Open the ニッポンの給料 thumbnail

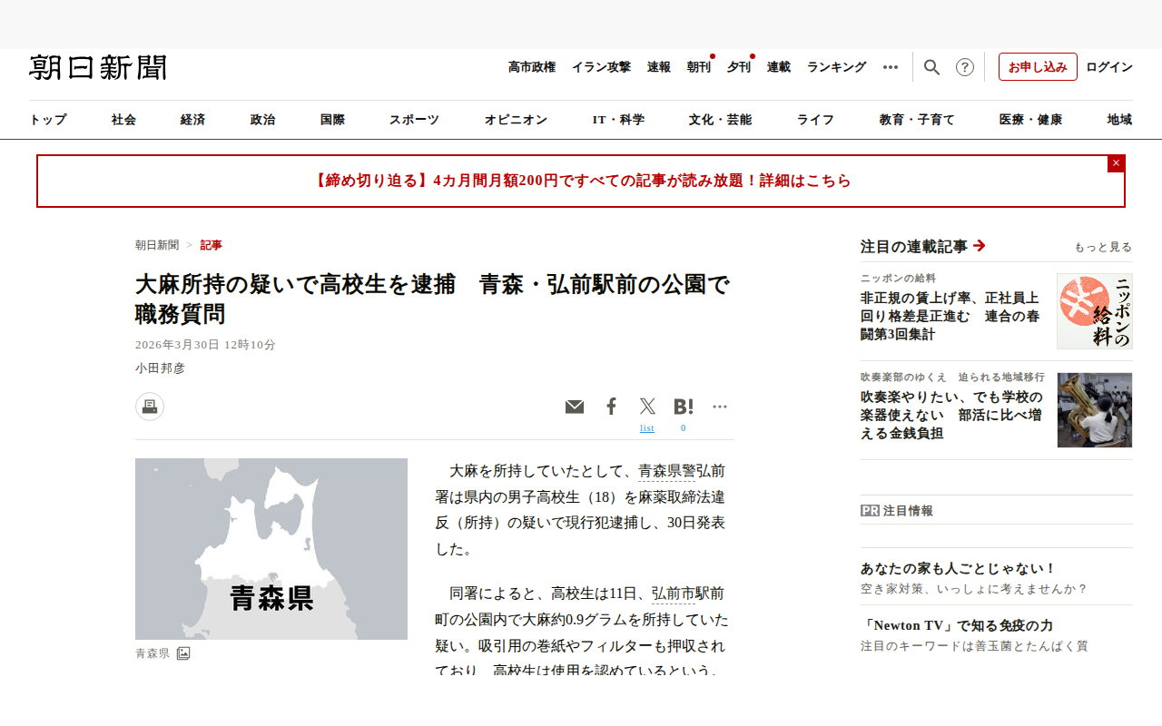point(1095,311)
